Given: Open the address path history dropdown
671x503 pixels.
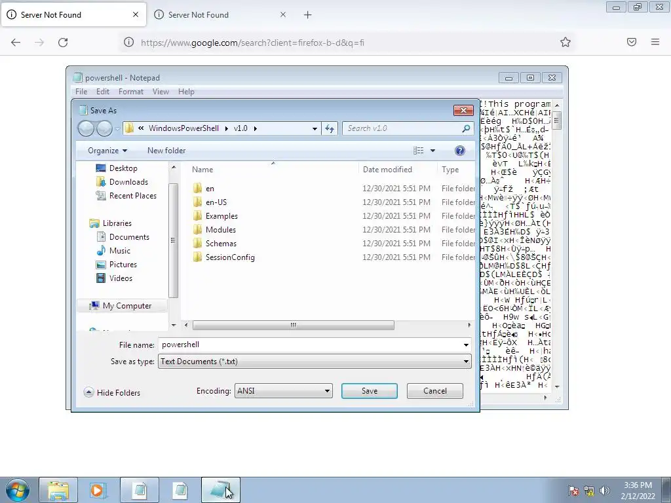Looking at the screenshot, I should (315, 128).
